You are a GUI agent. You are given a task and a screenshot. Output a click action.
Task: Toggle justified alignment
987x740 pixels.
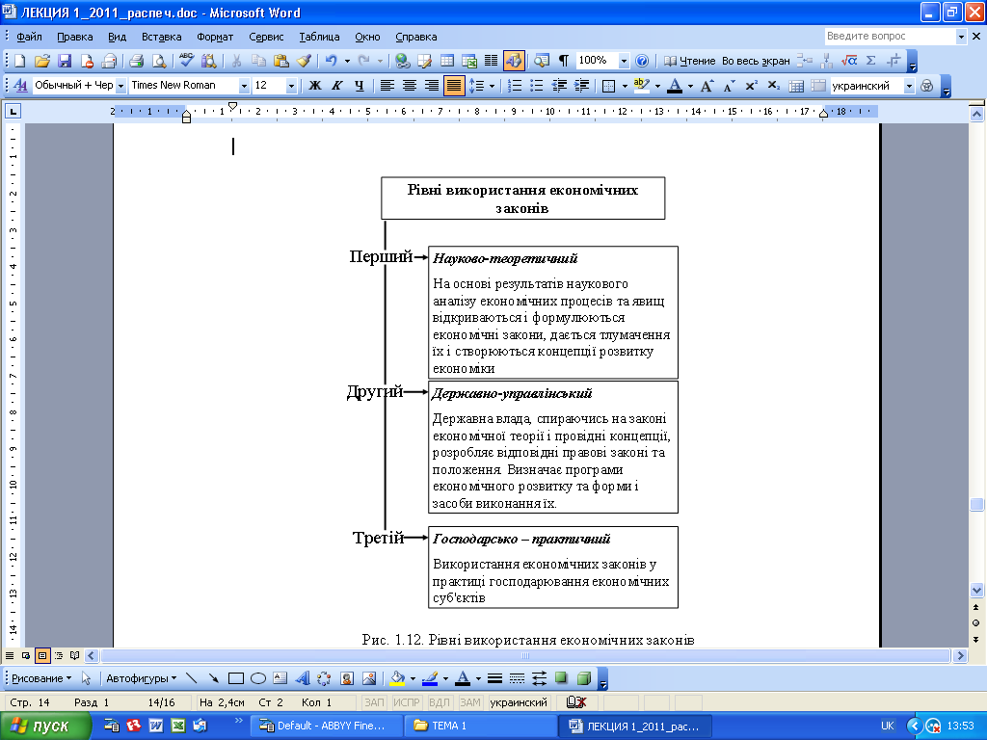(x=454, y=86)
